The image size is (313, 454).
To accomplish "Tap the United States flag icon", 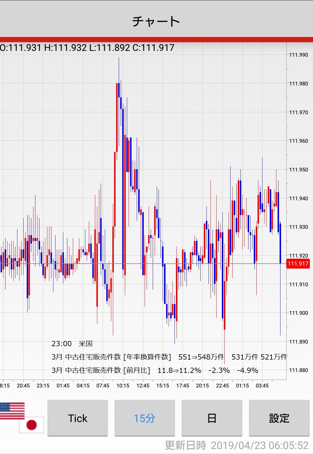I will pos(12,411).
